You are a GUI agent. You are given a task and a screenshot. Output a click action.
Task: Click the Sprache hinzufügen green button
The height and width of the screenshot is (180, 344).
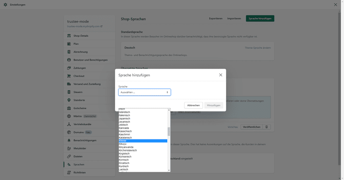260,19
